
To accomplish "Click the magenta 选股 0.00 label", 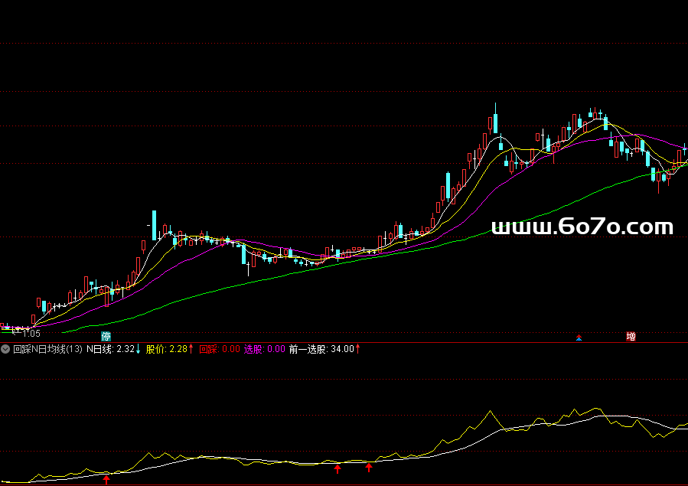I will coord(264,349).
